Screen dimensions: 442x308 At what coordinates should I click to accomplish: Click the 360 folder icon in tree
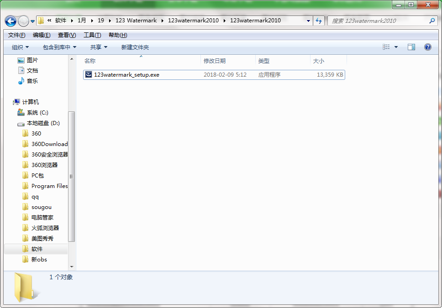click(x=26, y=133)
